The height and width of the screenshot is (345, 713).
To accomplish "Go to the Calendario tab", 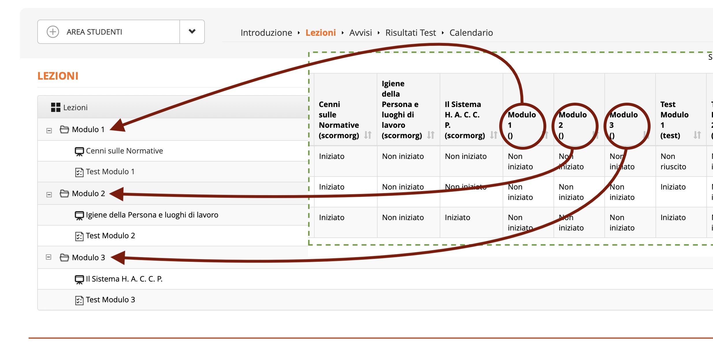I will pos(471,33).
